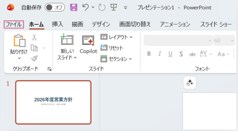Viewport: 238px width, 131px height.
Task: Toggle Underline text formatting
Action: point(170,54)
